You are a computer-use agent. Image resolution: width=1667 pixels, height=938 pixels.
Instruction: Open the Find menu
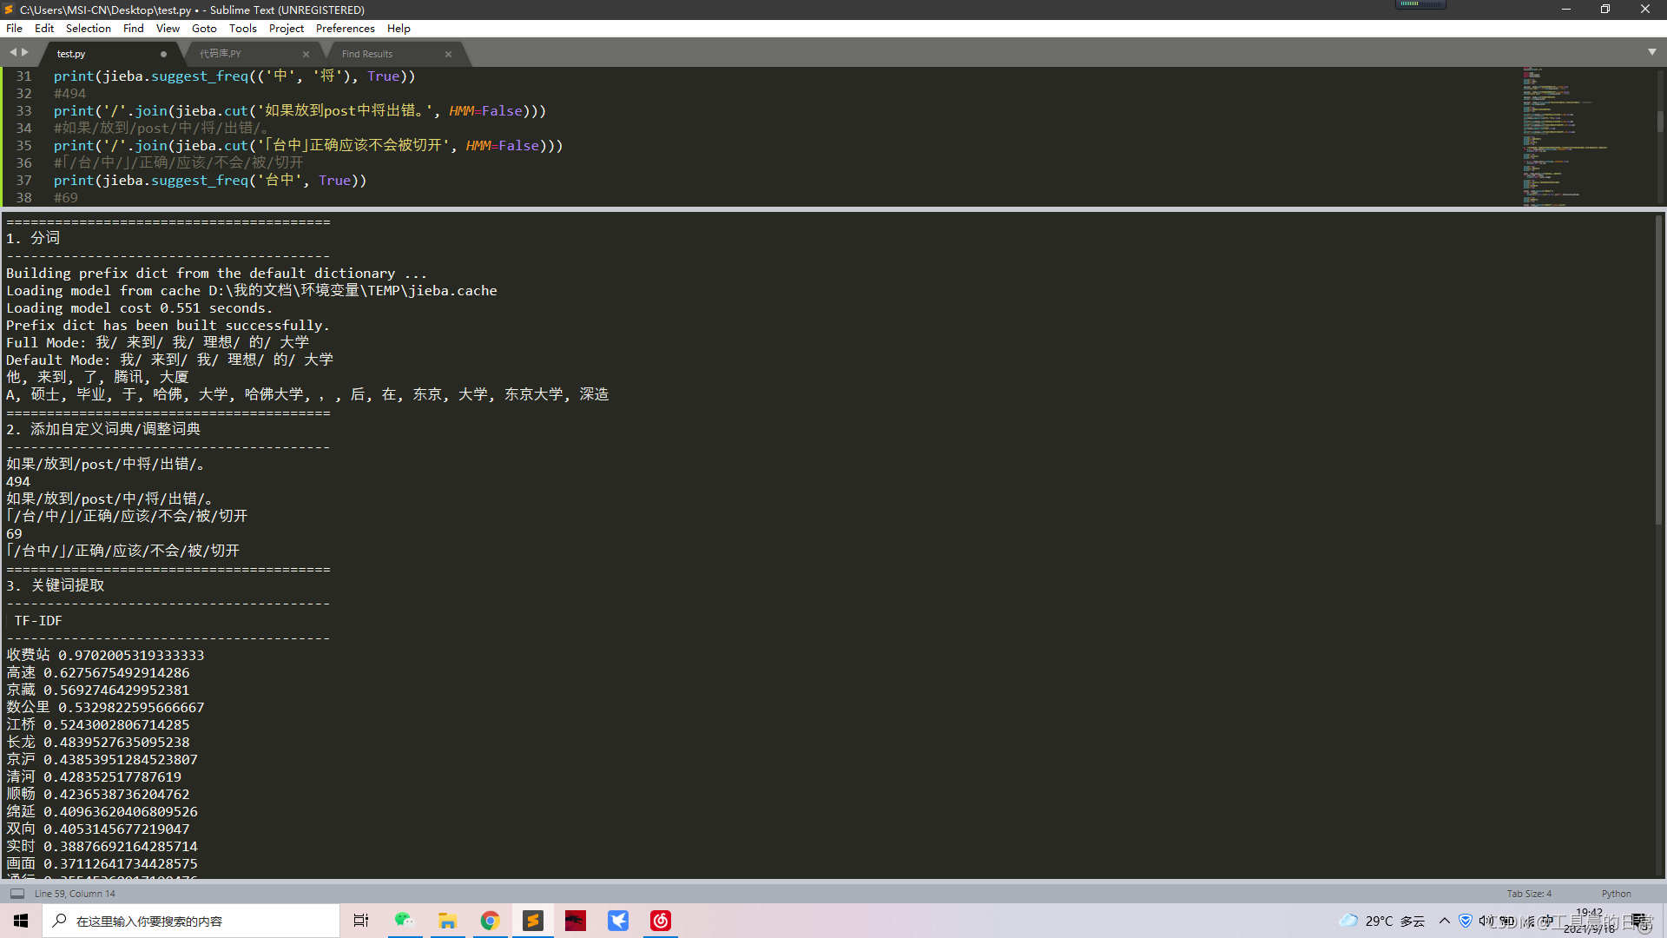pos(134,28)
